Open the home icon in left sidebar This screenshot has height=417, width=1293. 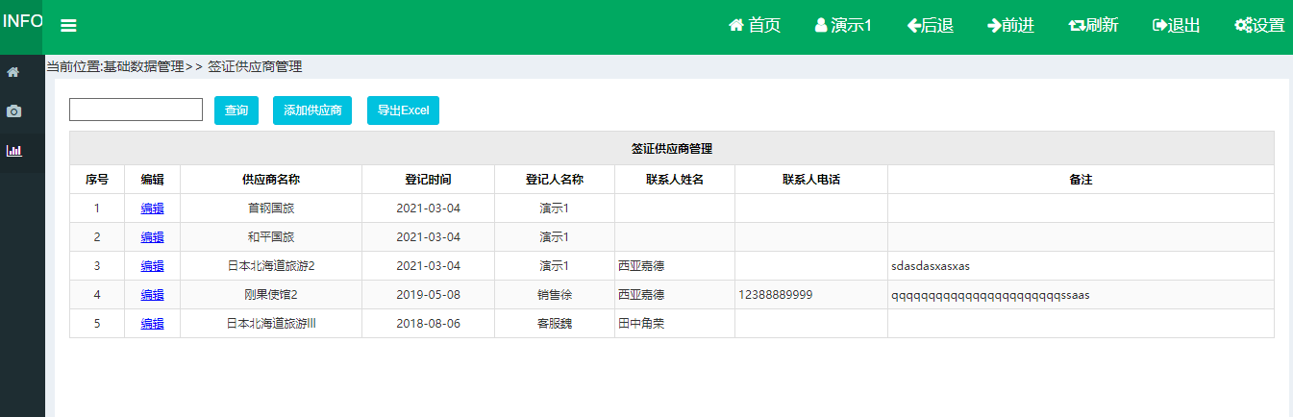[13, 72]
